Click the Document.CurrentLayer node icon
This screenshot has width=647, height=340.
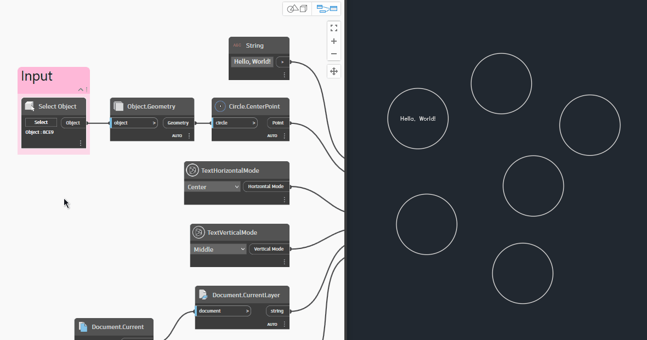pos(203,295)
